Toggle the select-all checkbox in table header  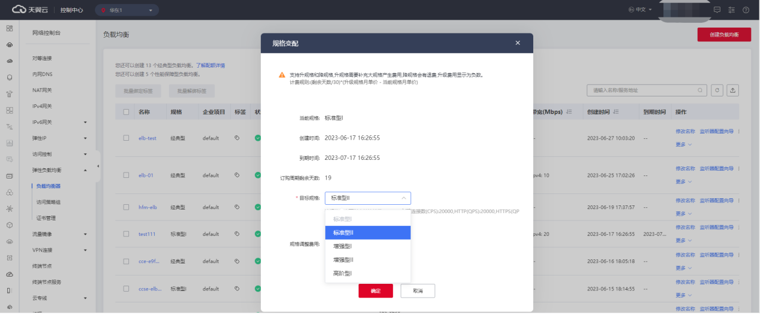[126, 112]
